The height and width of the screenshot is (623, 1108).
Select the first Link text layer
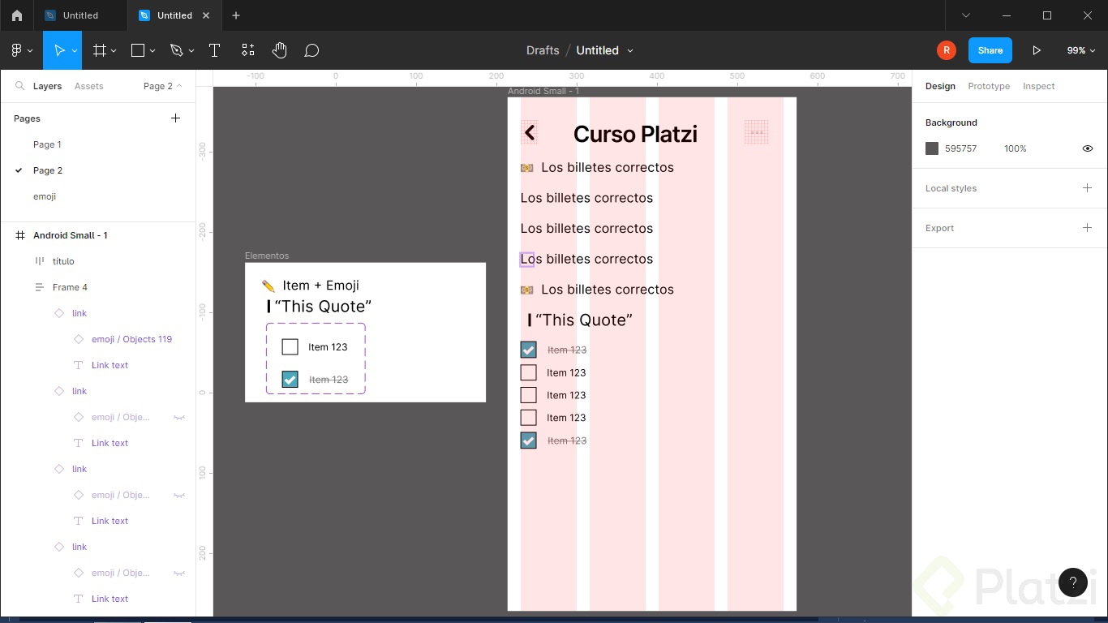tap(110, 365)
